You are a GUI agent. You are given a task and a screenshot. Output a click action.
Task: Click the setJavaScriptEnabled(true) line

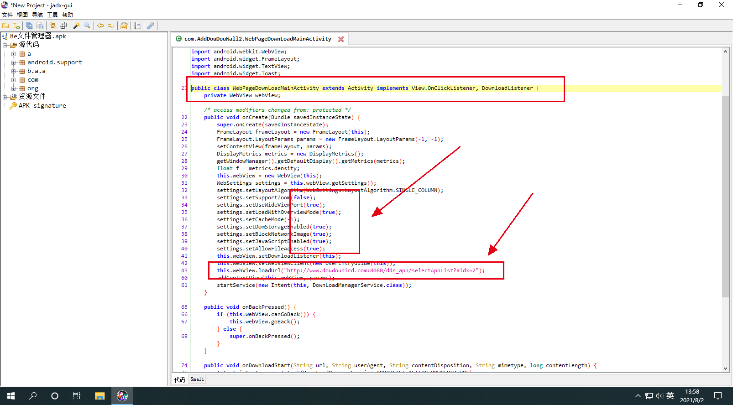coord(274,241)
